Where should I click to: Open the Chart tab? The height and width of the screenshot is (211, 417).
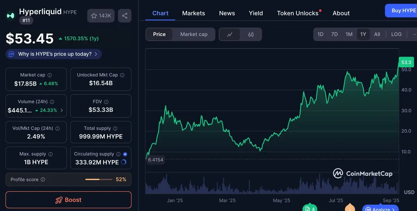coord(160,13)
